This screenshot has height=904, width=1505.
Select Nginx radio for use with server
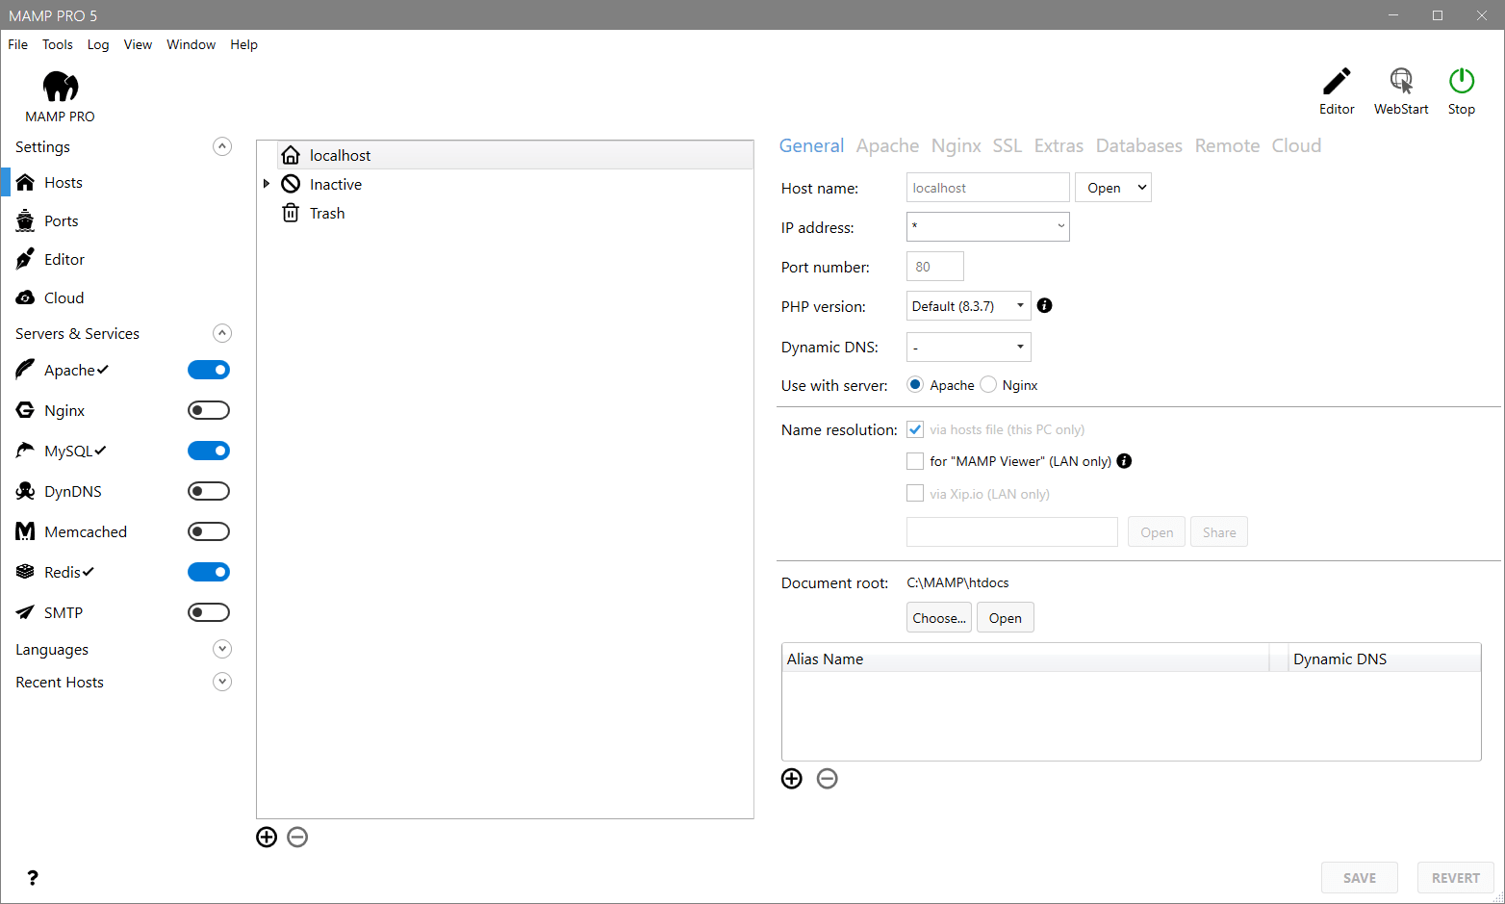(x=988, y=385)
